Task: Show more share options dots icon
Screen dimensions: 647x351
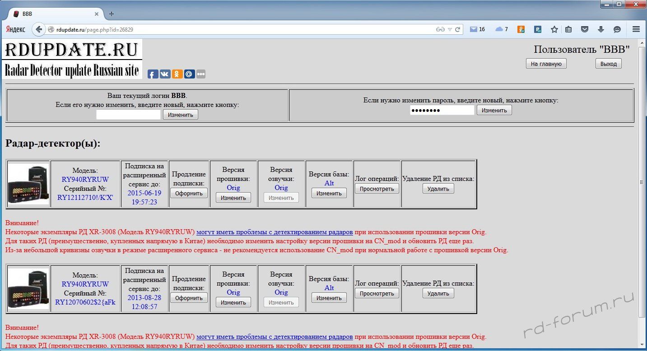Action: click(201, 74)
